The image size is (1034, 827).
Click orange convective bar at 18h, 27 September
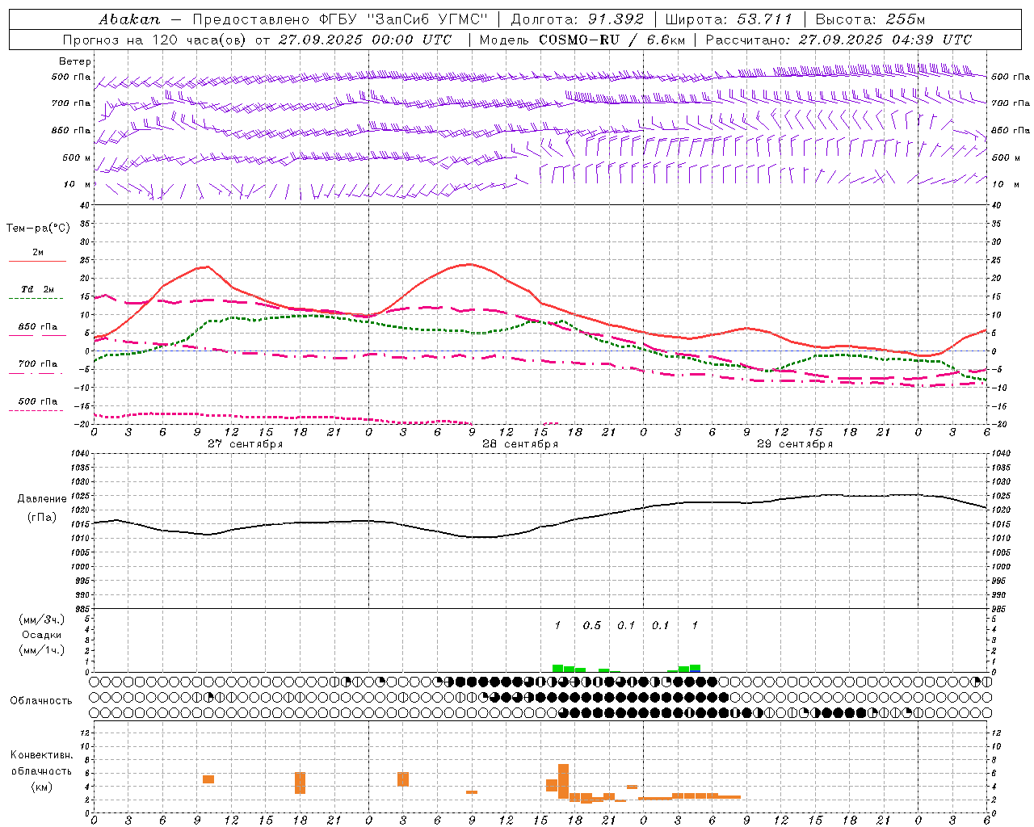tap(300, 783)
